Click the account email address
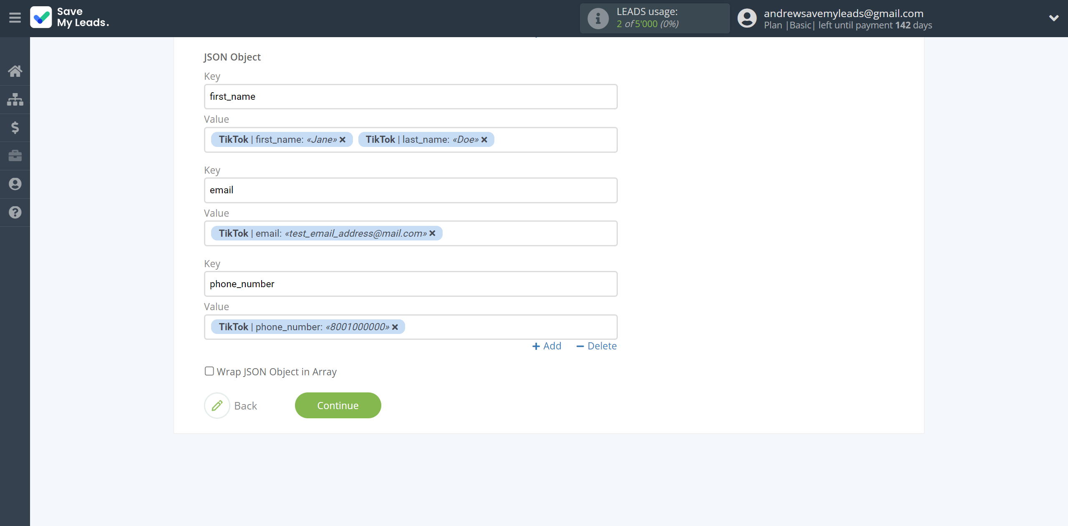The width and height of the screenshot is (1068, 526). (x=844, y=13)
